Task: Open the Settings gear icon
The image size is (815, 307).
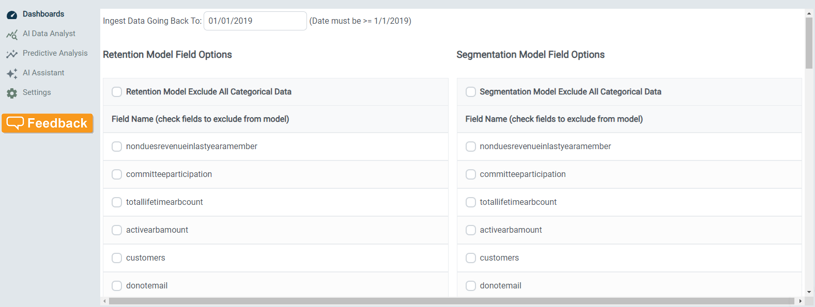Action: (12, 93)
